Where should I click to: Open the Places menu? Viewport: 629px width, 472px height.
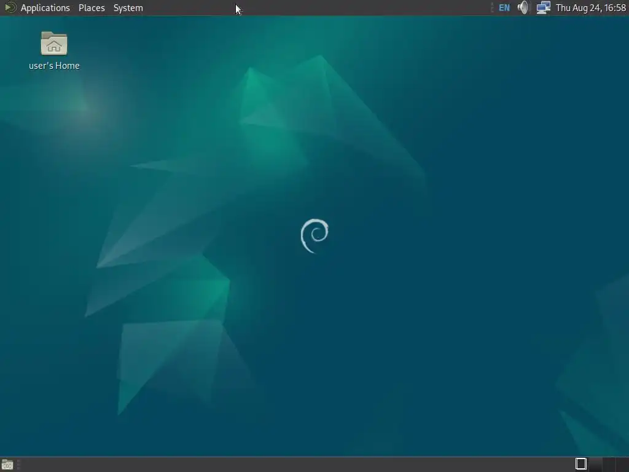point(92,8)
